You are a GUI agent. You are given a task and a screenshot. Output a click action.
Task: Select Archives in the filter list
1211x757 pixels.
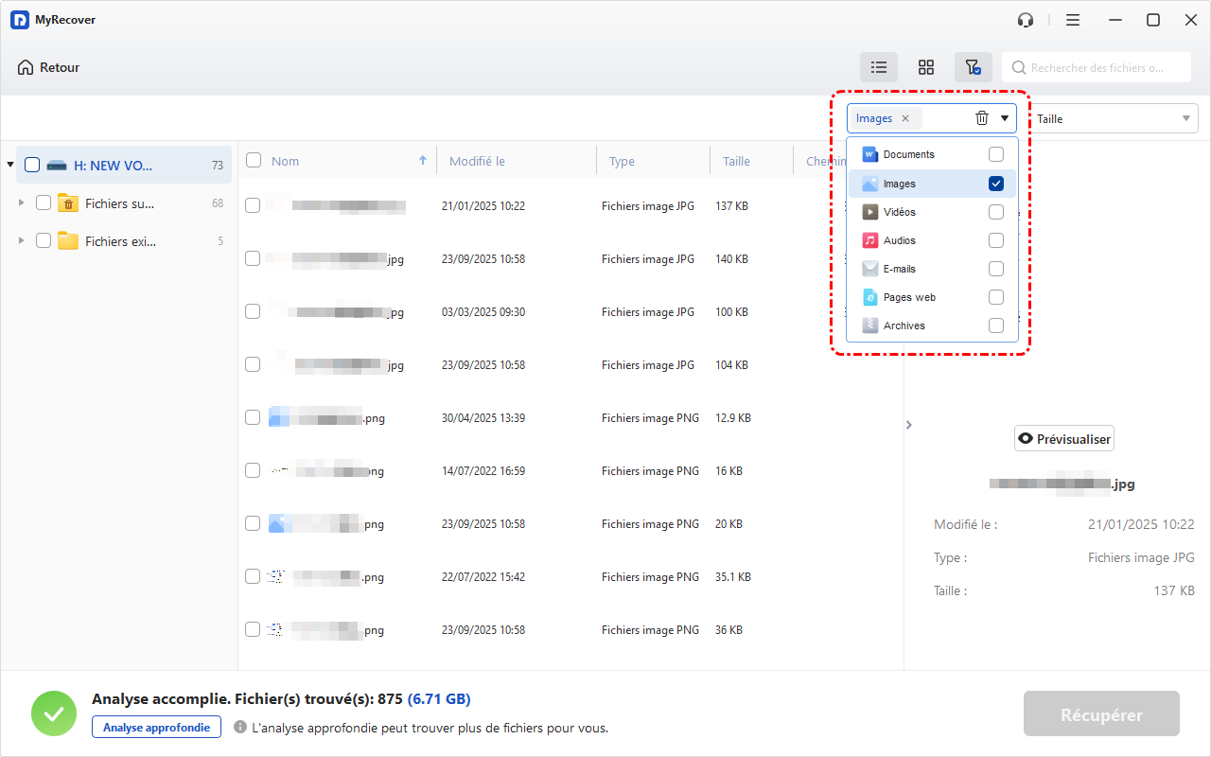click(x=904, y=326)
